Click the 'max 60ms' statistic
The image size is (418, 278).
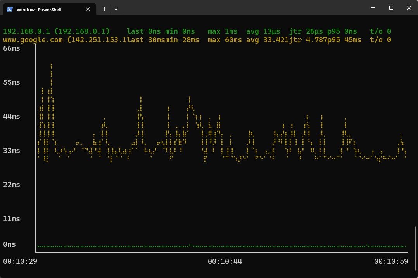(x=225, y=40)
